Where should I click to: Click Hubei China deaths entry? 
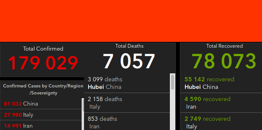[127, 83]
